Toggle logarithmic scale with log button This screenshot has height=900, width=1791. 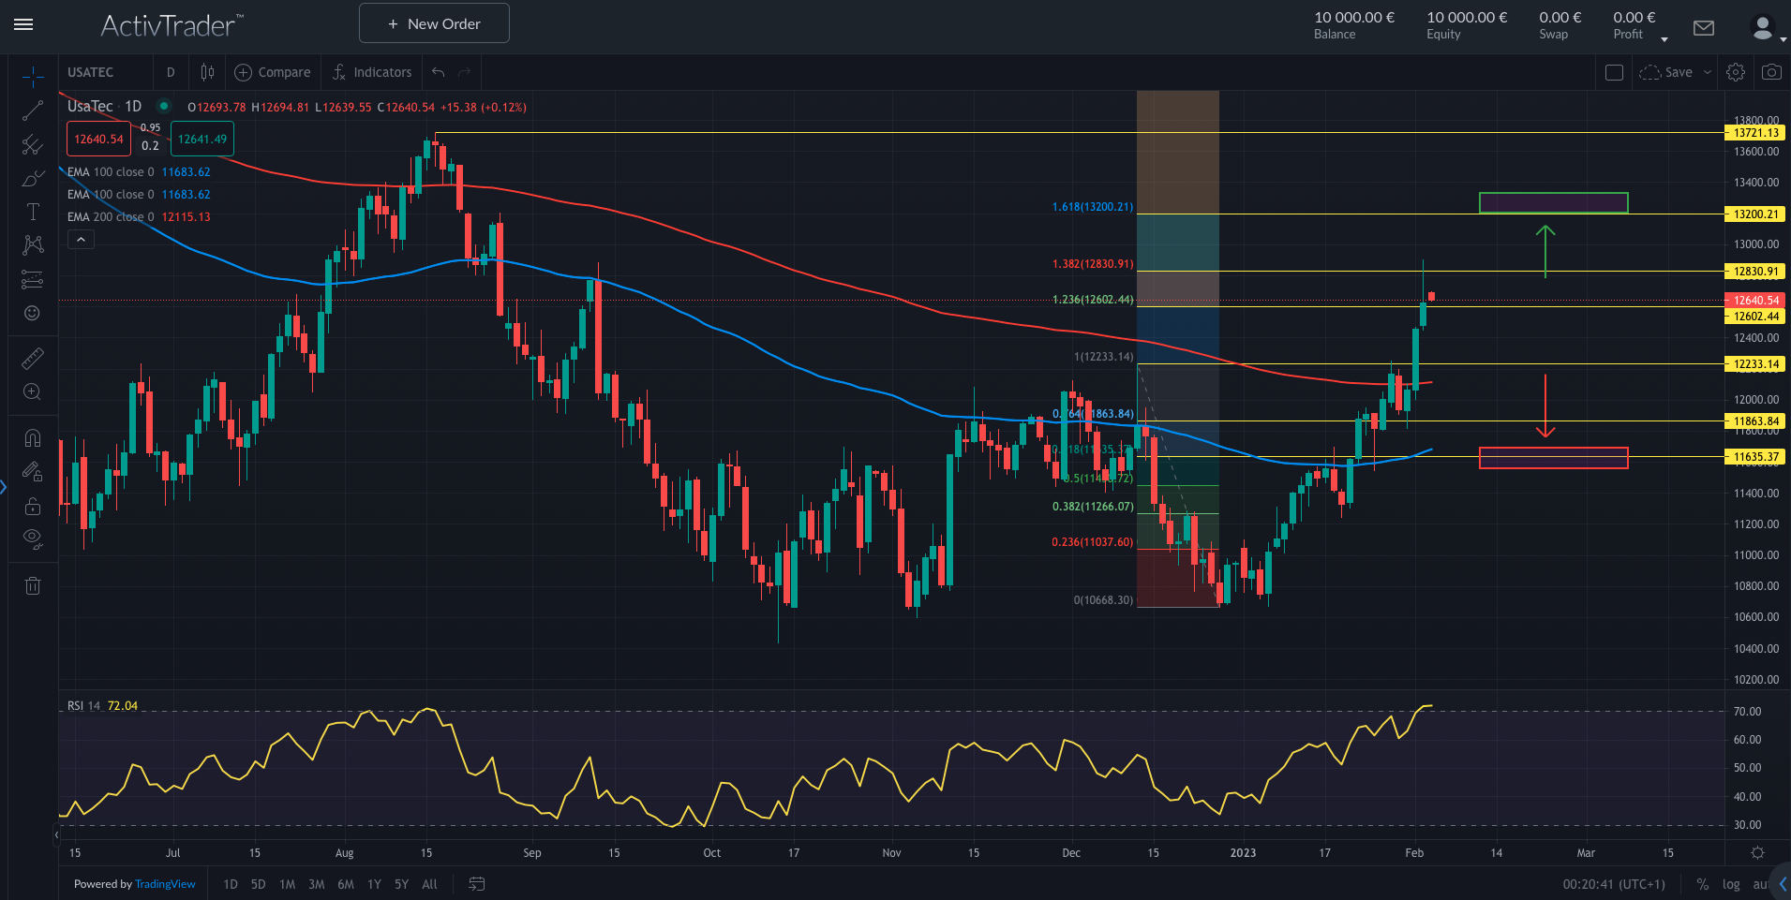click(x=1731, y=884)
